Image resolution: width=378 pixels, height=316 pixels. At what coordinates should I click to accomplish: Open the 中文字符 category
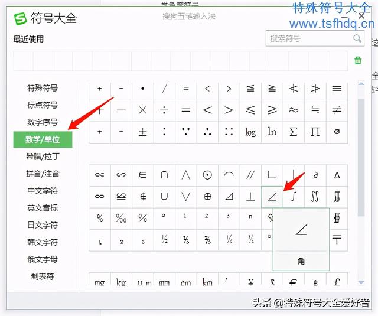coord(43,191)
